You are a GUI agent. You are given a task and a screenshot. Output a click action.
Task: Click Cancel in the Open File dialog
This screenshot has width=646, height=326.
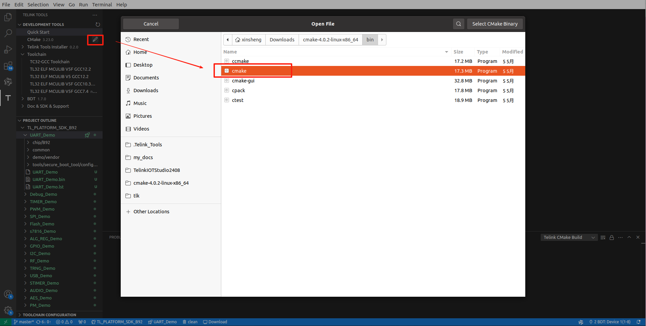[x=151, y=24]
